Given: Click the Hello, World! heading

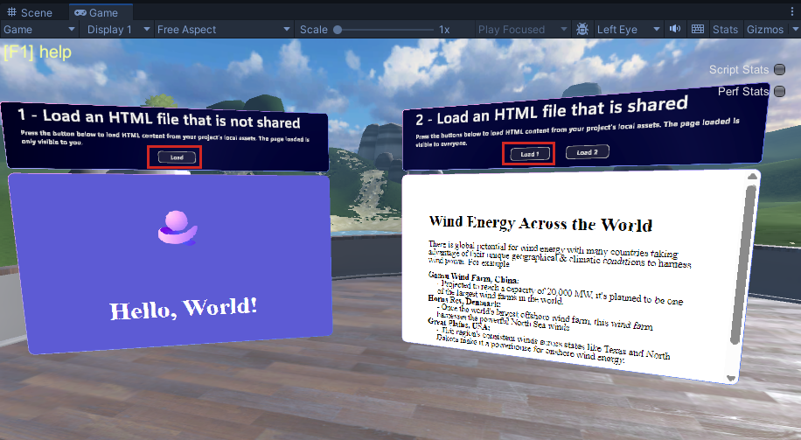Looking at the screenshot, I should (x=184, y=309).
